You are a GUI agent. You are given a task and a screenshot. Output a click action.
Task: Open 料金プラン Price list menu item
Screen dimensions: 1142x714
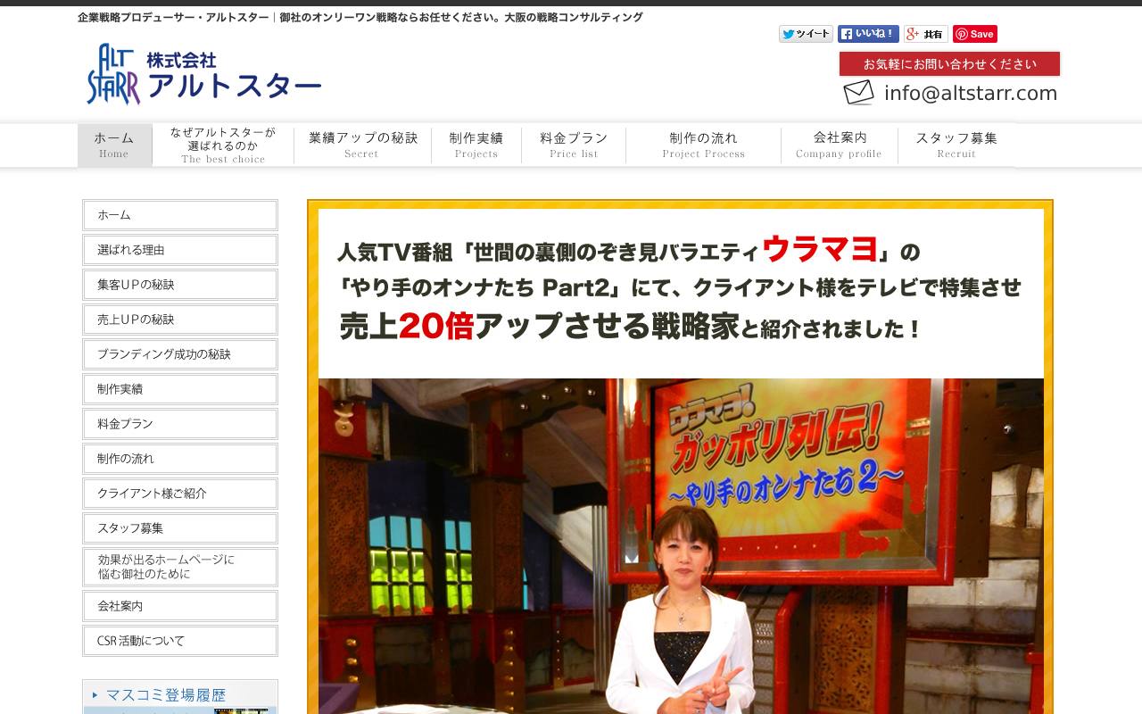574,145
